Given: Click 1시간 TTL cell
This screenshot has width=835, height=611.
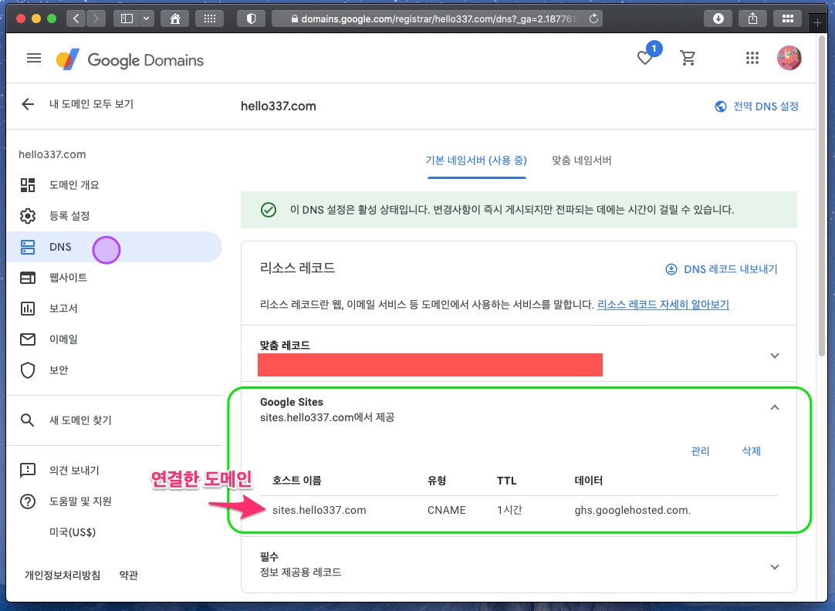Looking at the screenshot, I should tap(509, 511).
